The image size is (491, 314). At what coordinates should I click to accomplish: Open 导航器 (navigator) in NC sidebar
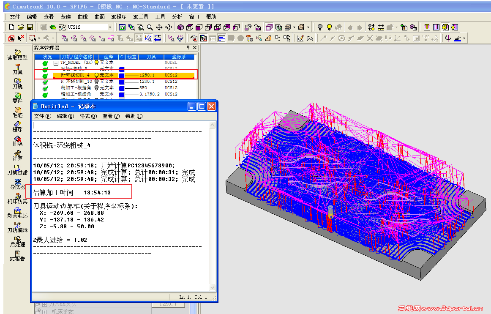click(18, 184)
